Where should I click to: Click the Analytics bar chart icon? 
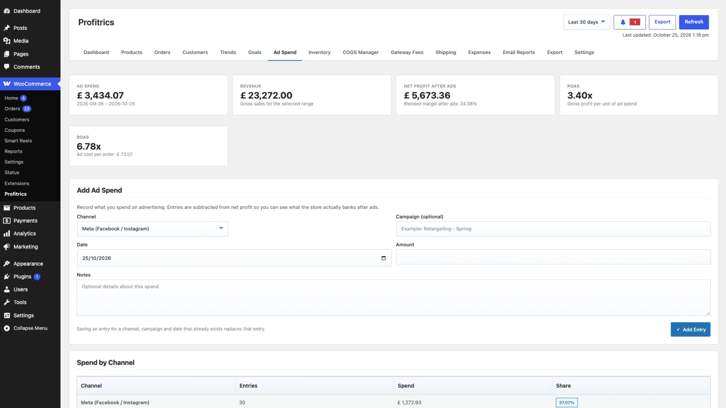(7, 233)
